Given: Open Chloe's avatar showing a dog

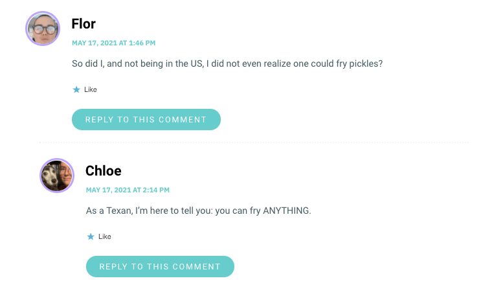Looking at the screenshot, I should (x=57, y=176).
